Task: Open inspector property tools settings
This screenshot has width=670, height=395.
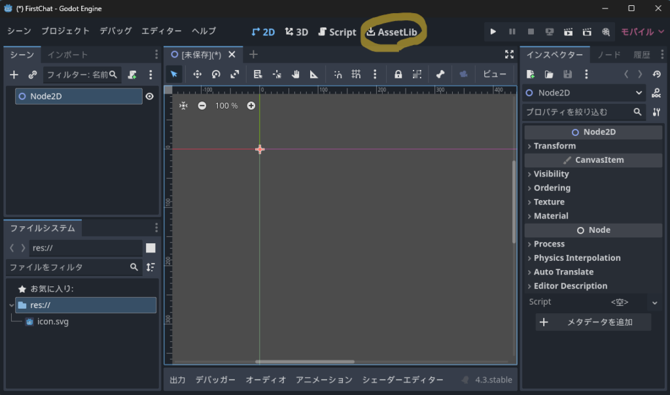Action: click(x=656, y=112)
